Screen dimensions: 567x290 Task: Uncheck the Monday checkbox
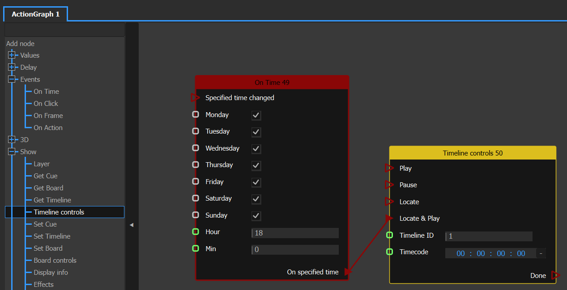[256, 115]
